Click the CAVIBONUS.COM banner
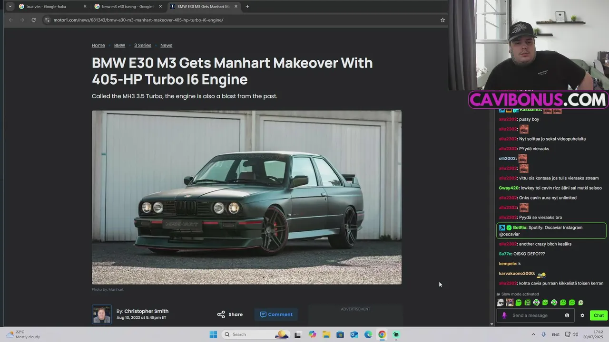Image resolution: width=609 pixels, height=342 pixels. [x=539, y=100]
